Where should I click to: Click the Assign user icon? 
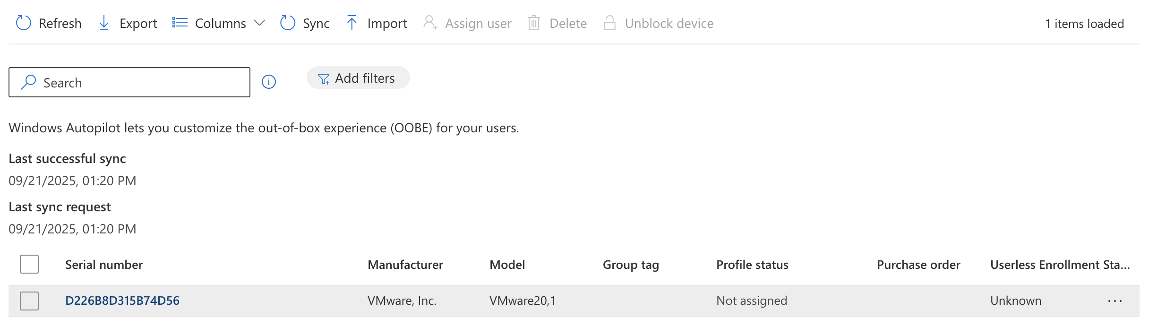430,23
